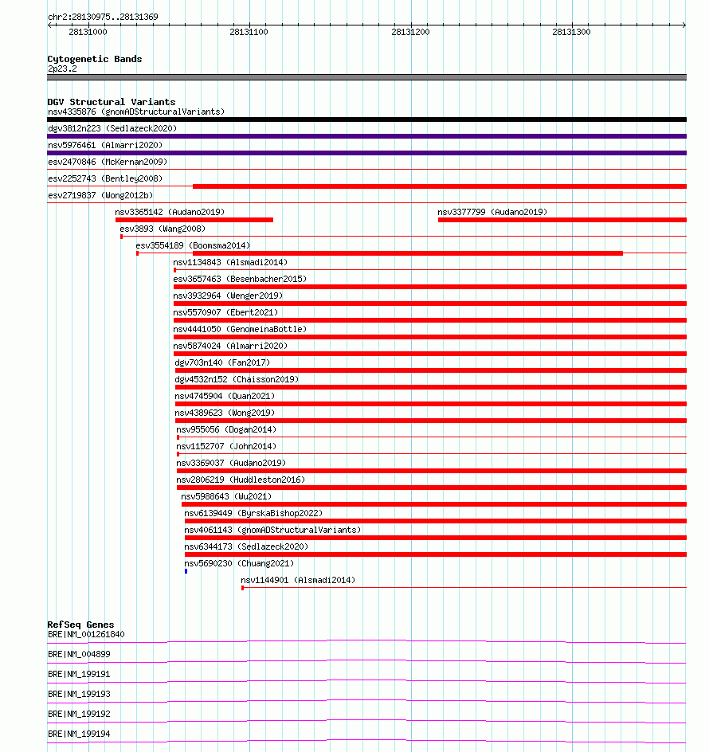The image size is (709, 752).
Task: Click nsv3377799 (Audano2019) variant label
Action: (492, 212)
